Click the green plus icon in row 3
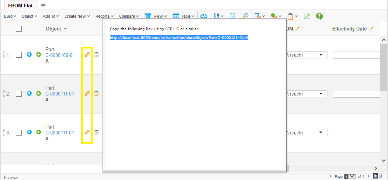This screenshot has height=180, width=388. tap(38, 132)
